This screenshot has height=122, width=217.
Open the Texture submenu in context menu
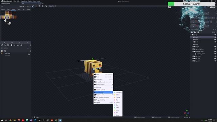pos(103,95)
